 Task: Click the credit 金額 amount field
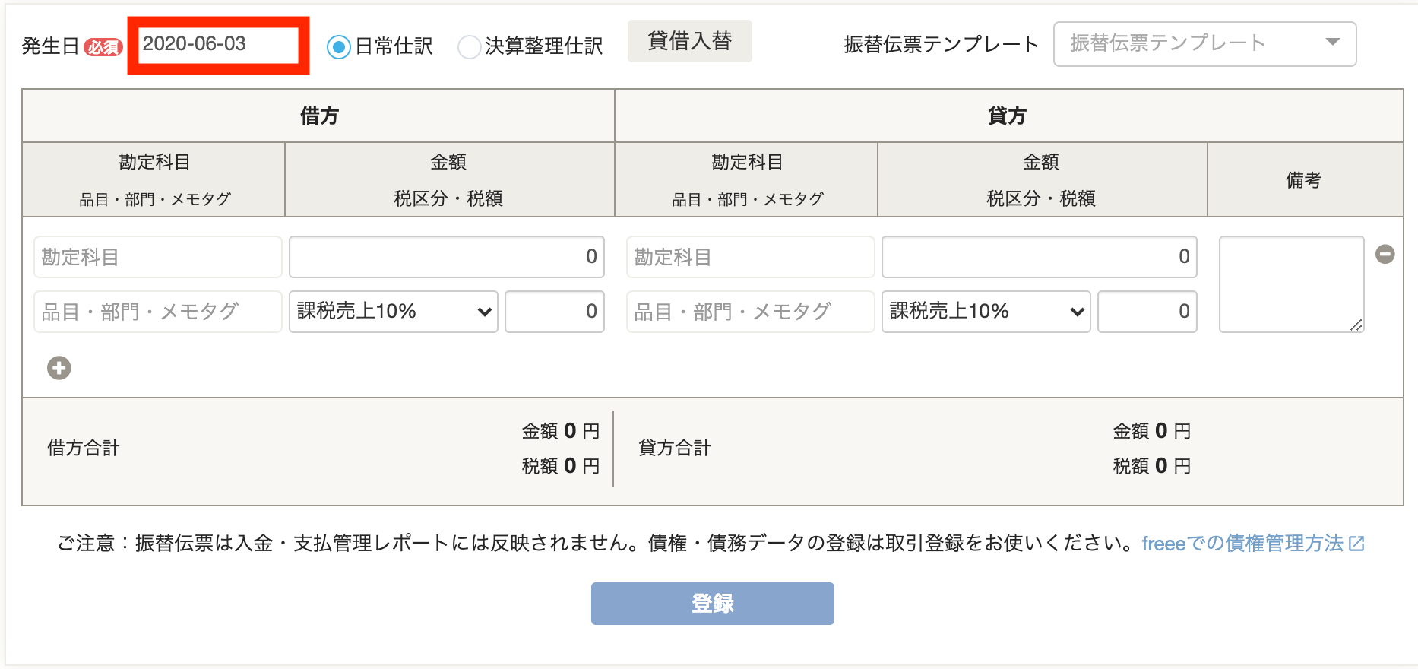[1040, 257]
